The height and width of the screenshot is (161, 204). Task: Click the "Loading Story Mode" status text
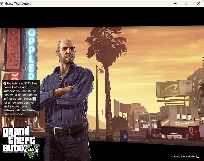(182, 156)
